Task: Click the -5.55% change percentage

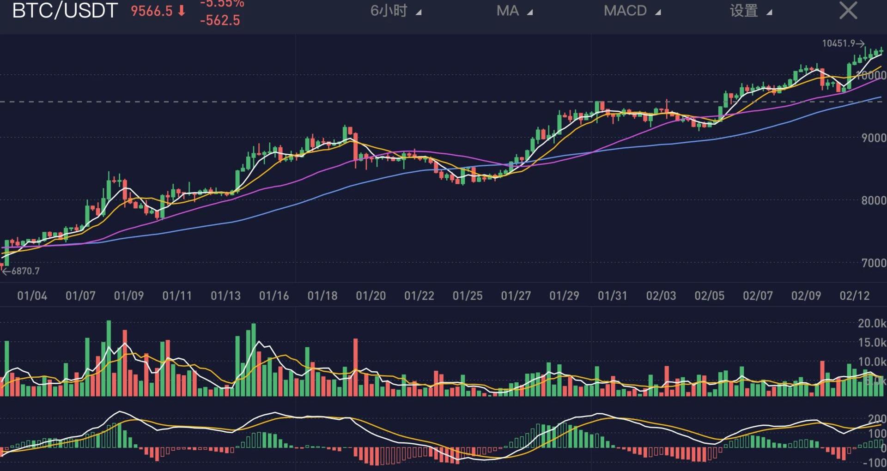Action: tap(222, 4)
